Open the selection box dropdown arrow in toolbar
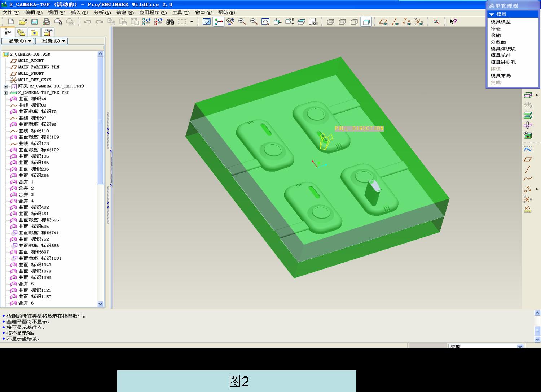Screen dimensions: 541x392 (x=192, y=22)
